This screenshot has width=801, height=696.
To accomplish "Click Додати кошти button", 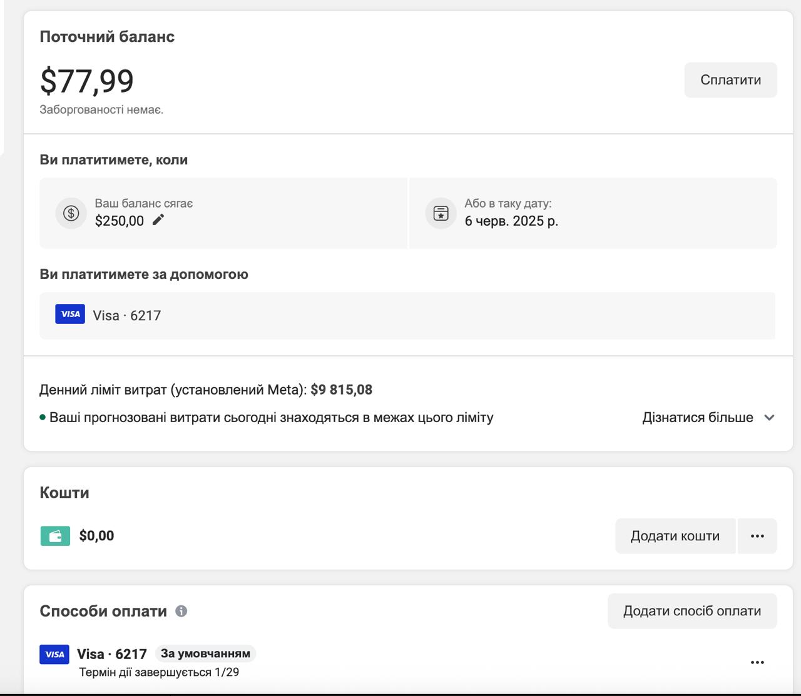I will (x=675, y=536).
